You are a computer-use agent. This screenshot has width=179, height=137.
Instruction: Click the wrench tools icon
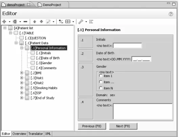tap(81, 22)
